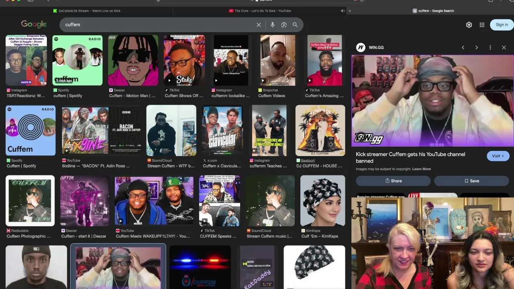This screenshot has height=289, width=514.
Task: Click 'Cuffem | Spotify' caption text
Action: 22,166
